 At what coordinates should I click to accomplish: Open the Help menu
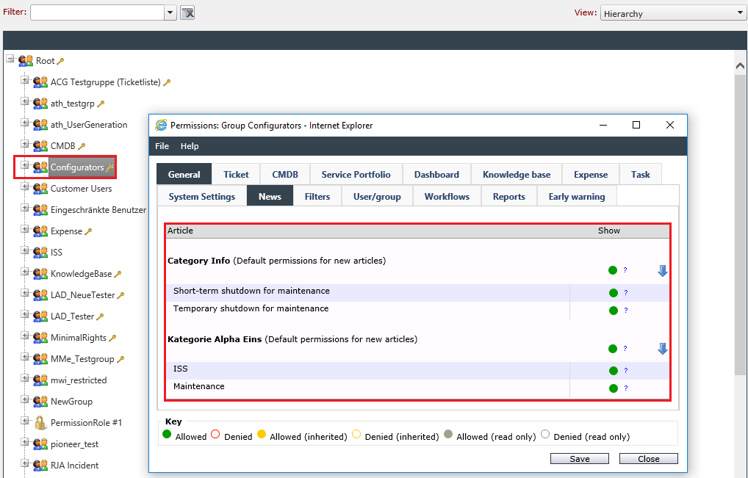190,146
